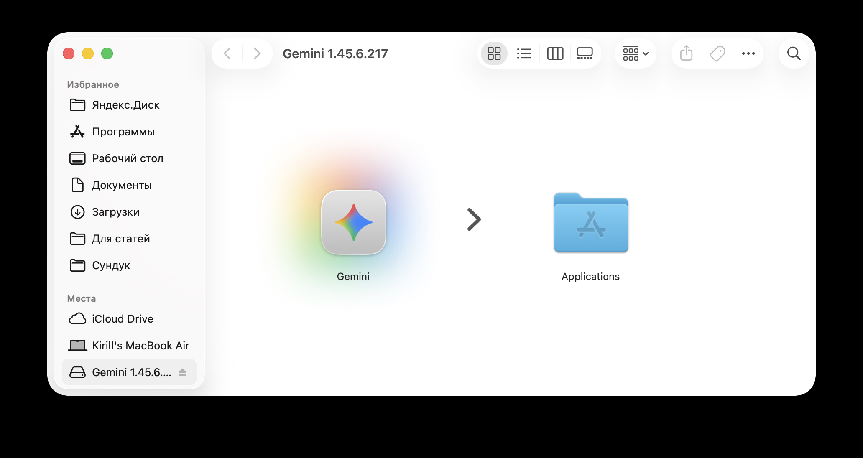Open the Сундук folder shortcut
The width and height of the screenshot is (863, 458).
click(110, 265)
